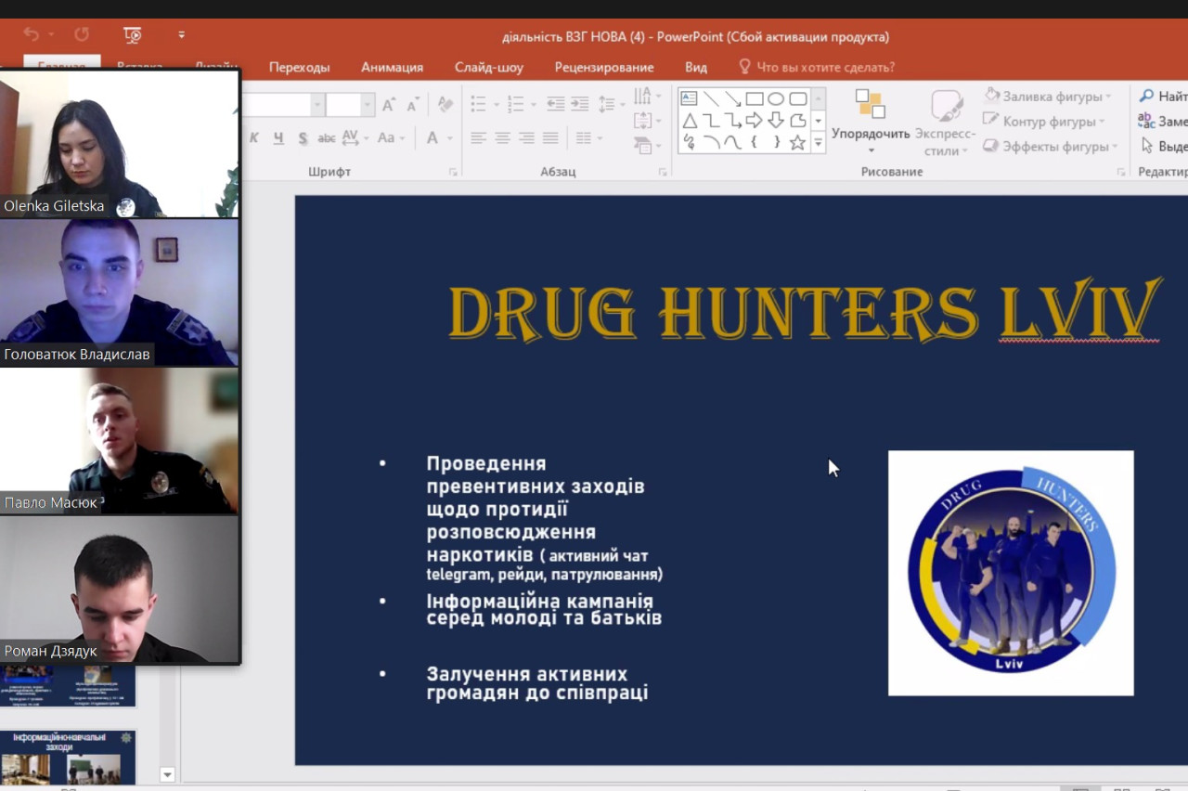Select the Drug Hunters Lviv logo image
The width and height of the screenshot is (1188, 791).
(1011, 573)
